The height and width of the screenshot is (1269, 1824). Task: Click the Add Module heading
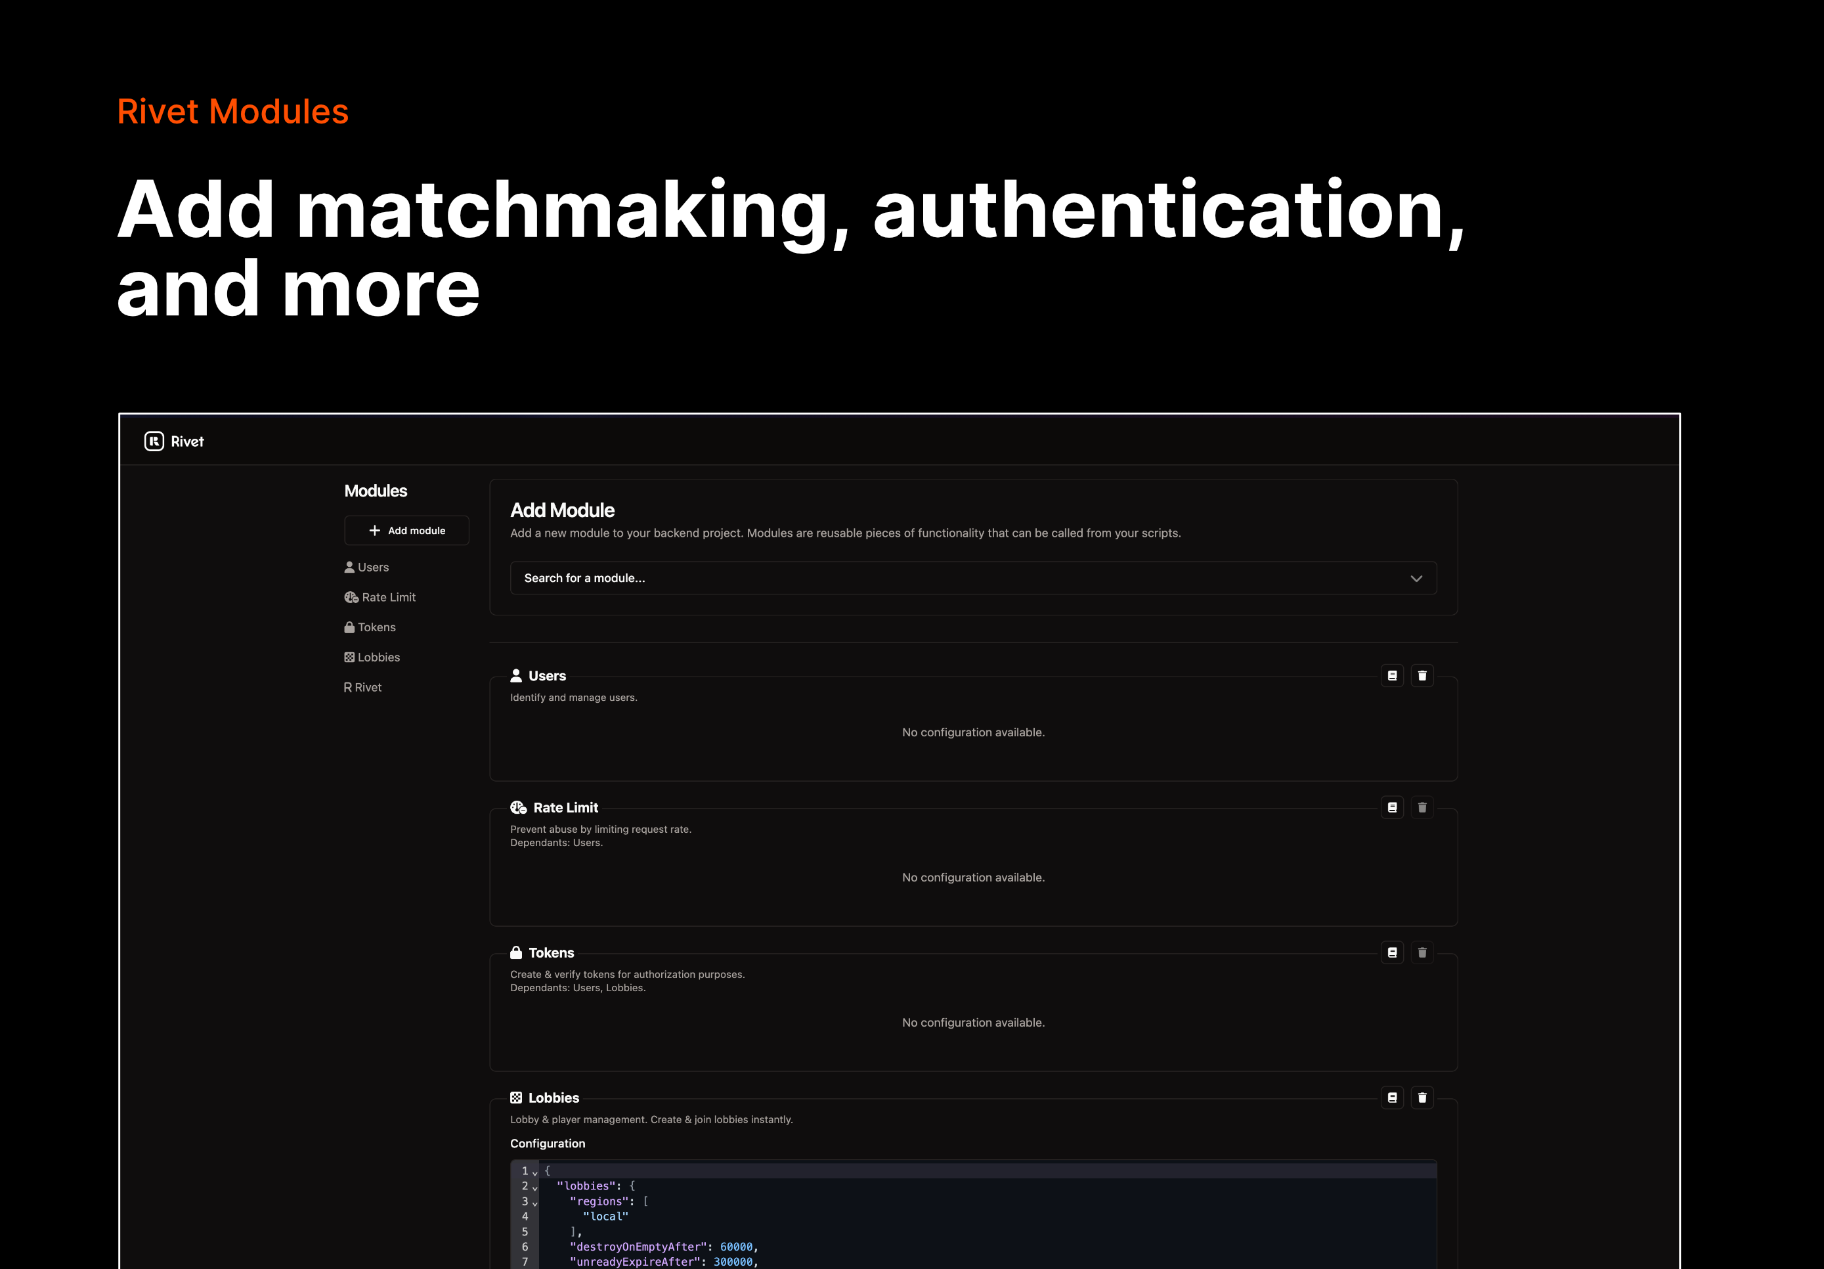tap(563, 510)
